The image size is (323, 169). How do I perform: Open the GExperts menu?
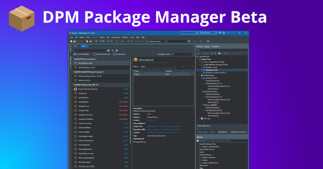point(125,37)
